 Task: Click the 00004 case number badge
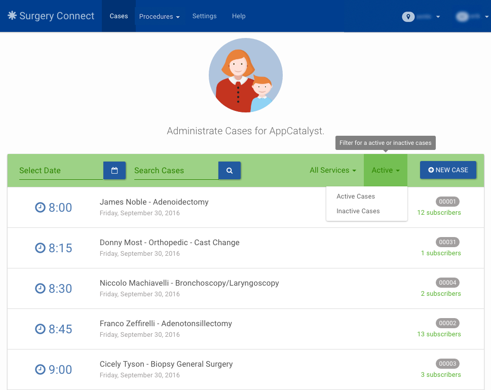point(447,283)
